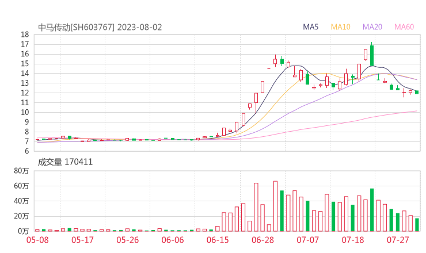Click the 05-17 date axis label
The image size is (426, 253).
pos(82,240)
